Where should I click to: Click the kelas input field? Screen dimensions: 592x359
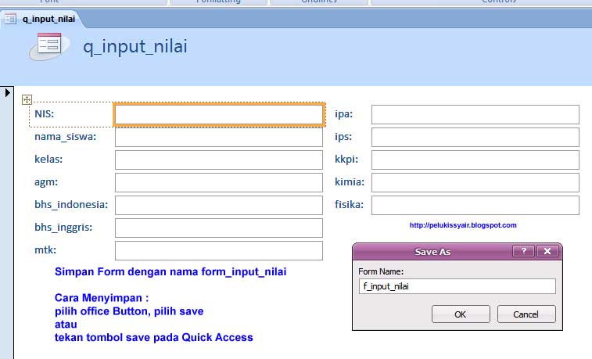219,160
